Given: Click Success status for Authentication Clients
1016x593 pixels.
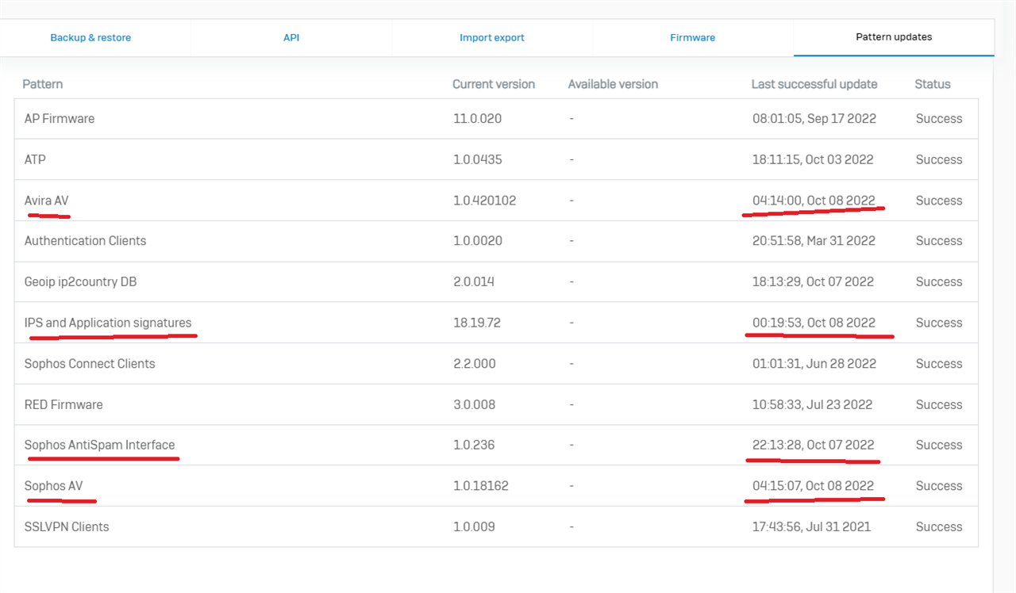Looking at the screenshot, I should (x=939, y=241).
